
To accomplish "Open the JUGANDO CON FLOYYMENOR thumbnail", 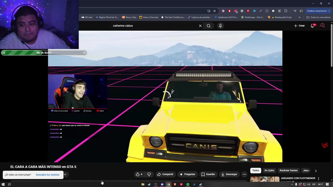I will pyautogui.click(x=265, y=179).
